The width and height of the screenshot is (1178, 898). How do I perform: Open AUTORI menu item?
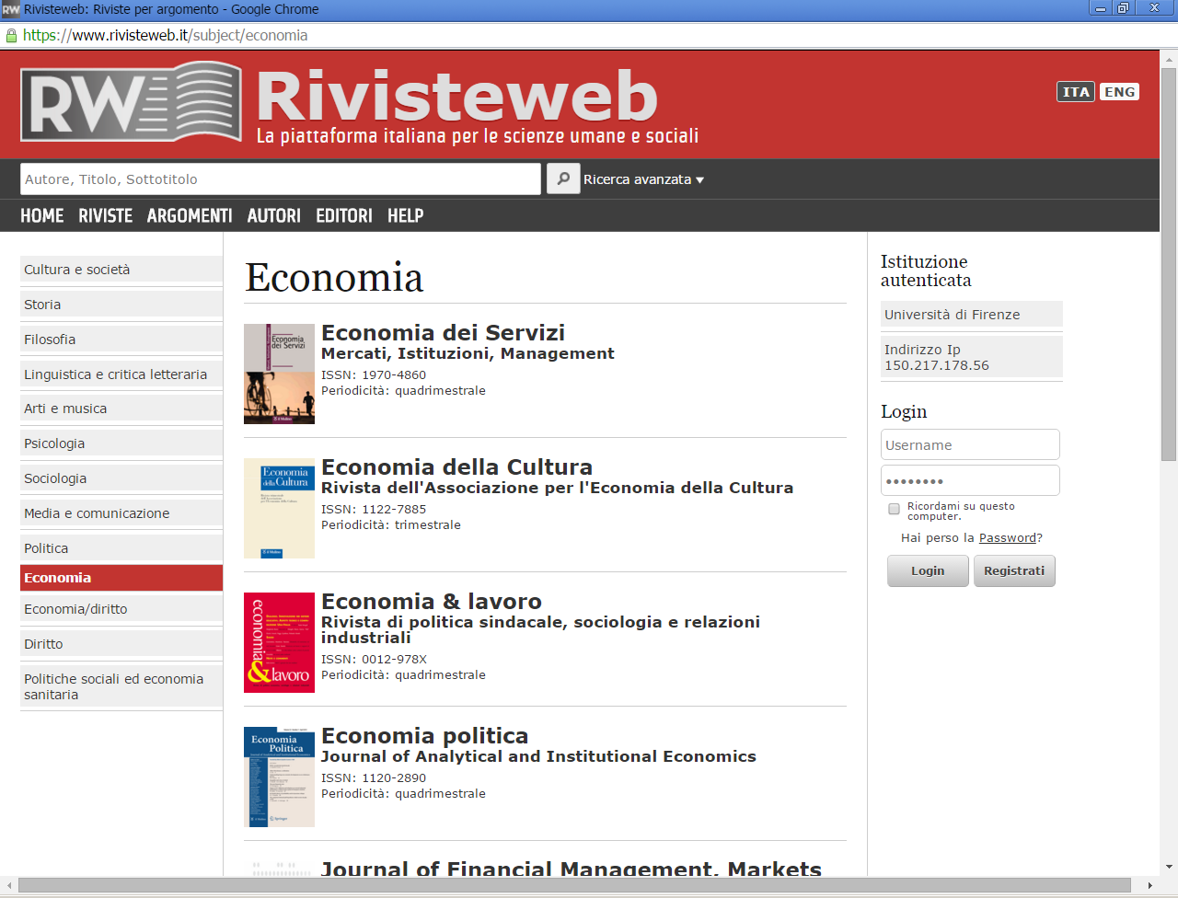[274, 215]
